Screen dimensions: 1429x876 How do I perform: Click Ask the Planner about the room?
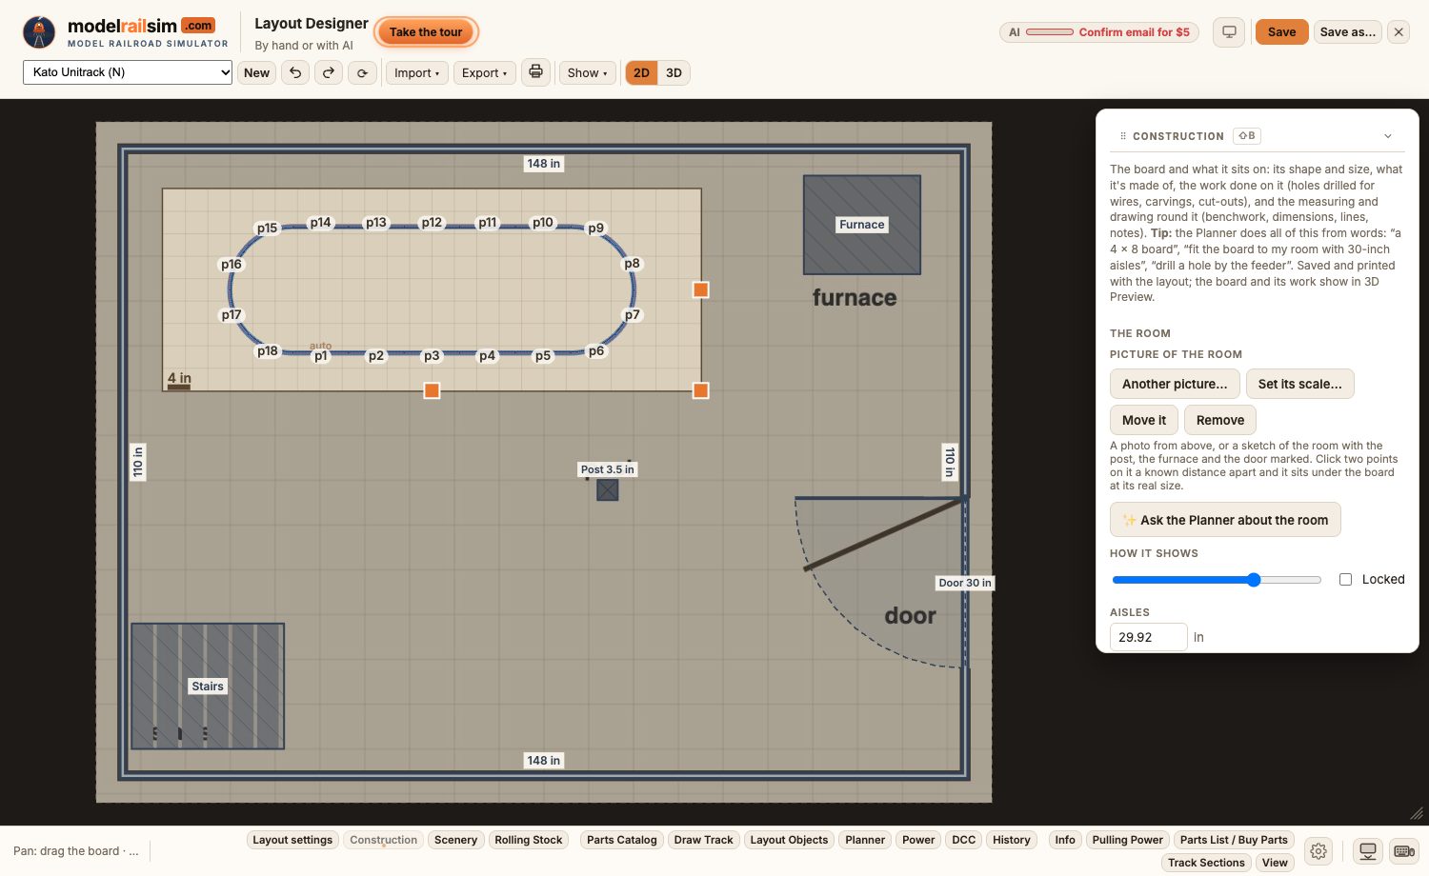coord(1225,520)
